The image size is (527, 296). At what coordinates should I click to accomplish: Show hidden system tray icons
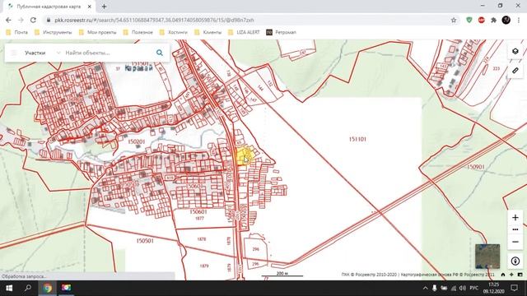point(425,288)
